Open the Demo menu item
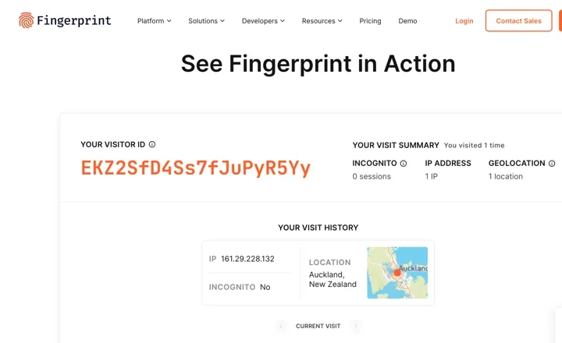The width and height of the screenshot is (562, 343). pos(407,21)
